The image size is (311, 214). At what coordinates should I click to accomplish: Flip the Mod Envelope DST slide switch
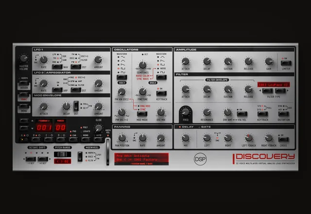pyautogui.click(x=76, y=106)
